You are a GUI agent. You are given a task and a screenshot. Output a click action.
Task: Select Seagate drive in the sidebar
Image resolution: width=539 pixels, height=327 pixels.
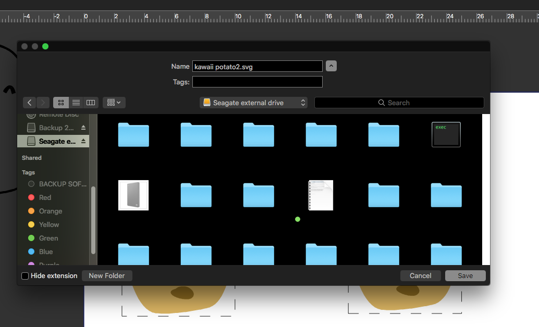click(52, 142)
